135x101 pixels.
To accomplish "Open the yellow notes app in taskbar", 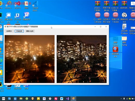I will (x=38, y=99).
